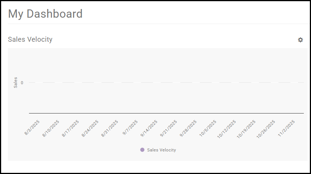Toggle the Sales Velocity legend label

(x=161, y=150)
